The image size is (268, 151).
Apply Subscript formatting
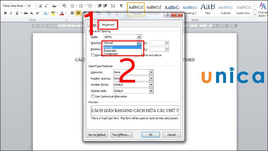pyautogui.click(x=31, y=13)
